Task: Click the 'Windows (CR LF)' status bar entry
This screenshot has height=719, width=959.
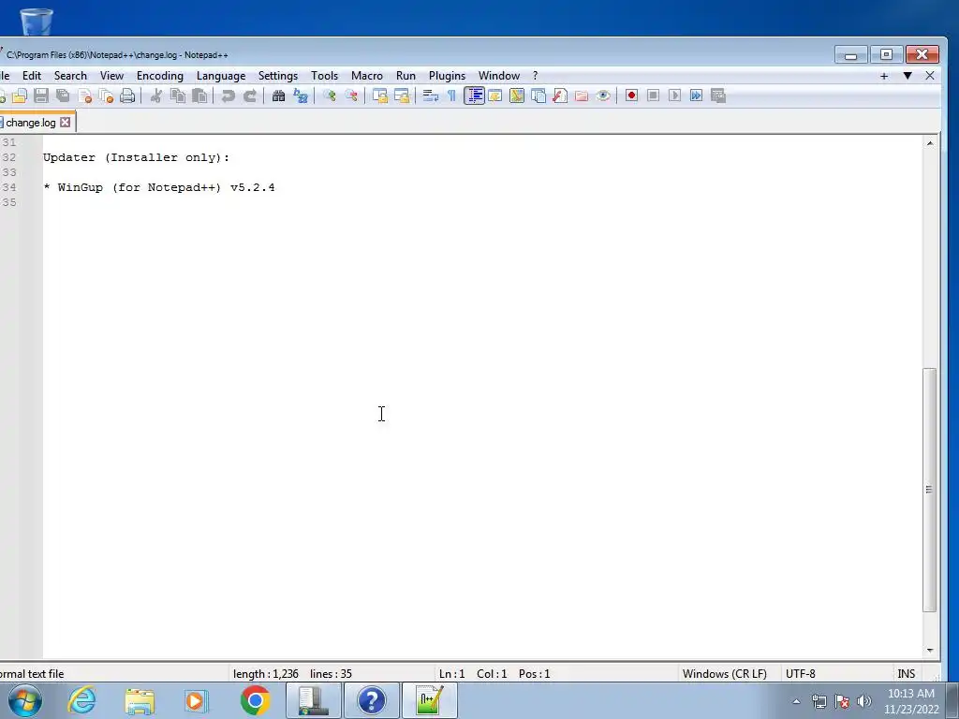Action: 725,674
